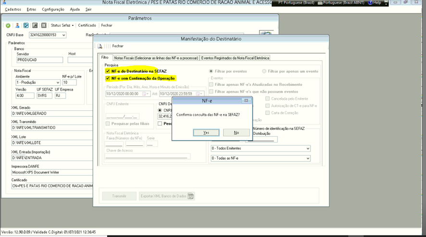Viewport: 426px width, 237px height.
Task: Click the Certificado CN field
Action: click(x=52, y=186)
